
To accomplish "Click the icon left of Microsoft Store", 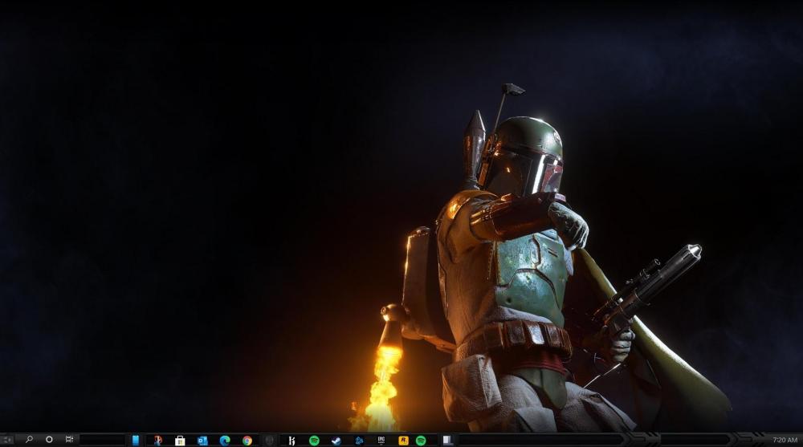I will [157, 440].
